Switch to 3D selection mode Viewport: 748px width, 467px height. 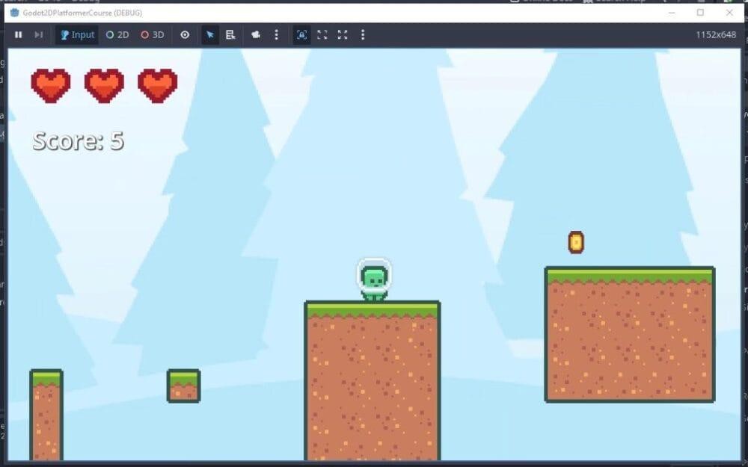pos(153,35)
